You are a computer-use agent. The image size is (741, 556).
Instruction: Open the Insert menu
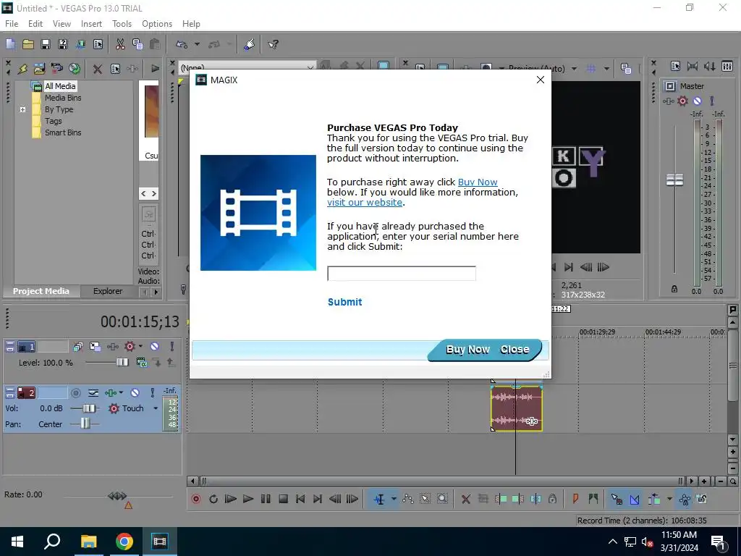pyautogui.click(x=91, y=24)
